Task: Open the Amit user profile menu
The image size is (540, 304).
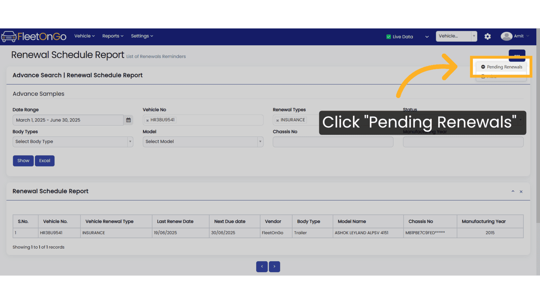Action: coord(515,36)
